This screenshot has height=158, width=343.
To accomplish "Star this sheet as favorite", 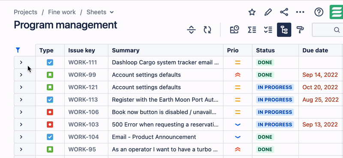I will pos(252,12).
